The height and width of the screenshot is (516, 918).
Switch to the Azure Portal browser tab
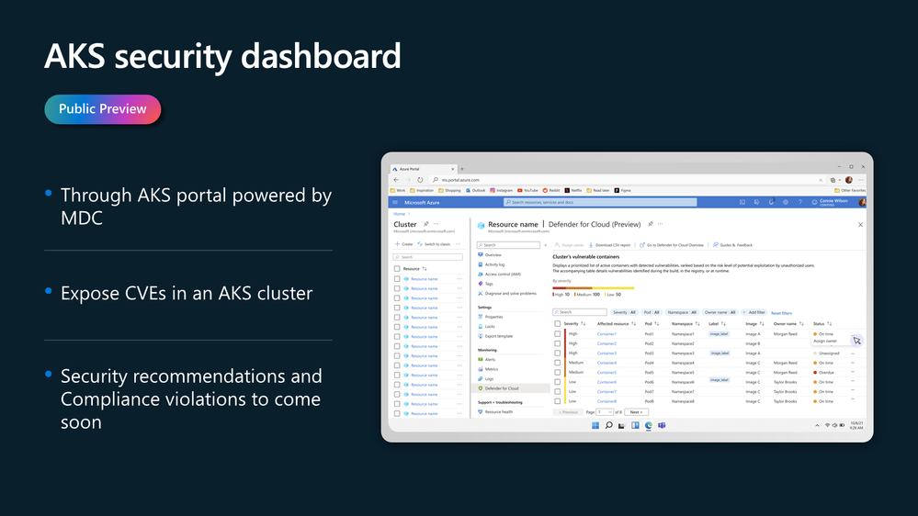point(422,169)
